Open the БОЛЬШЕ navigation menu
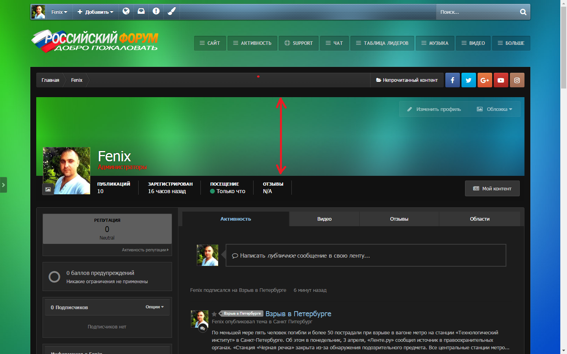 (511, 43)
